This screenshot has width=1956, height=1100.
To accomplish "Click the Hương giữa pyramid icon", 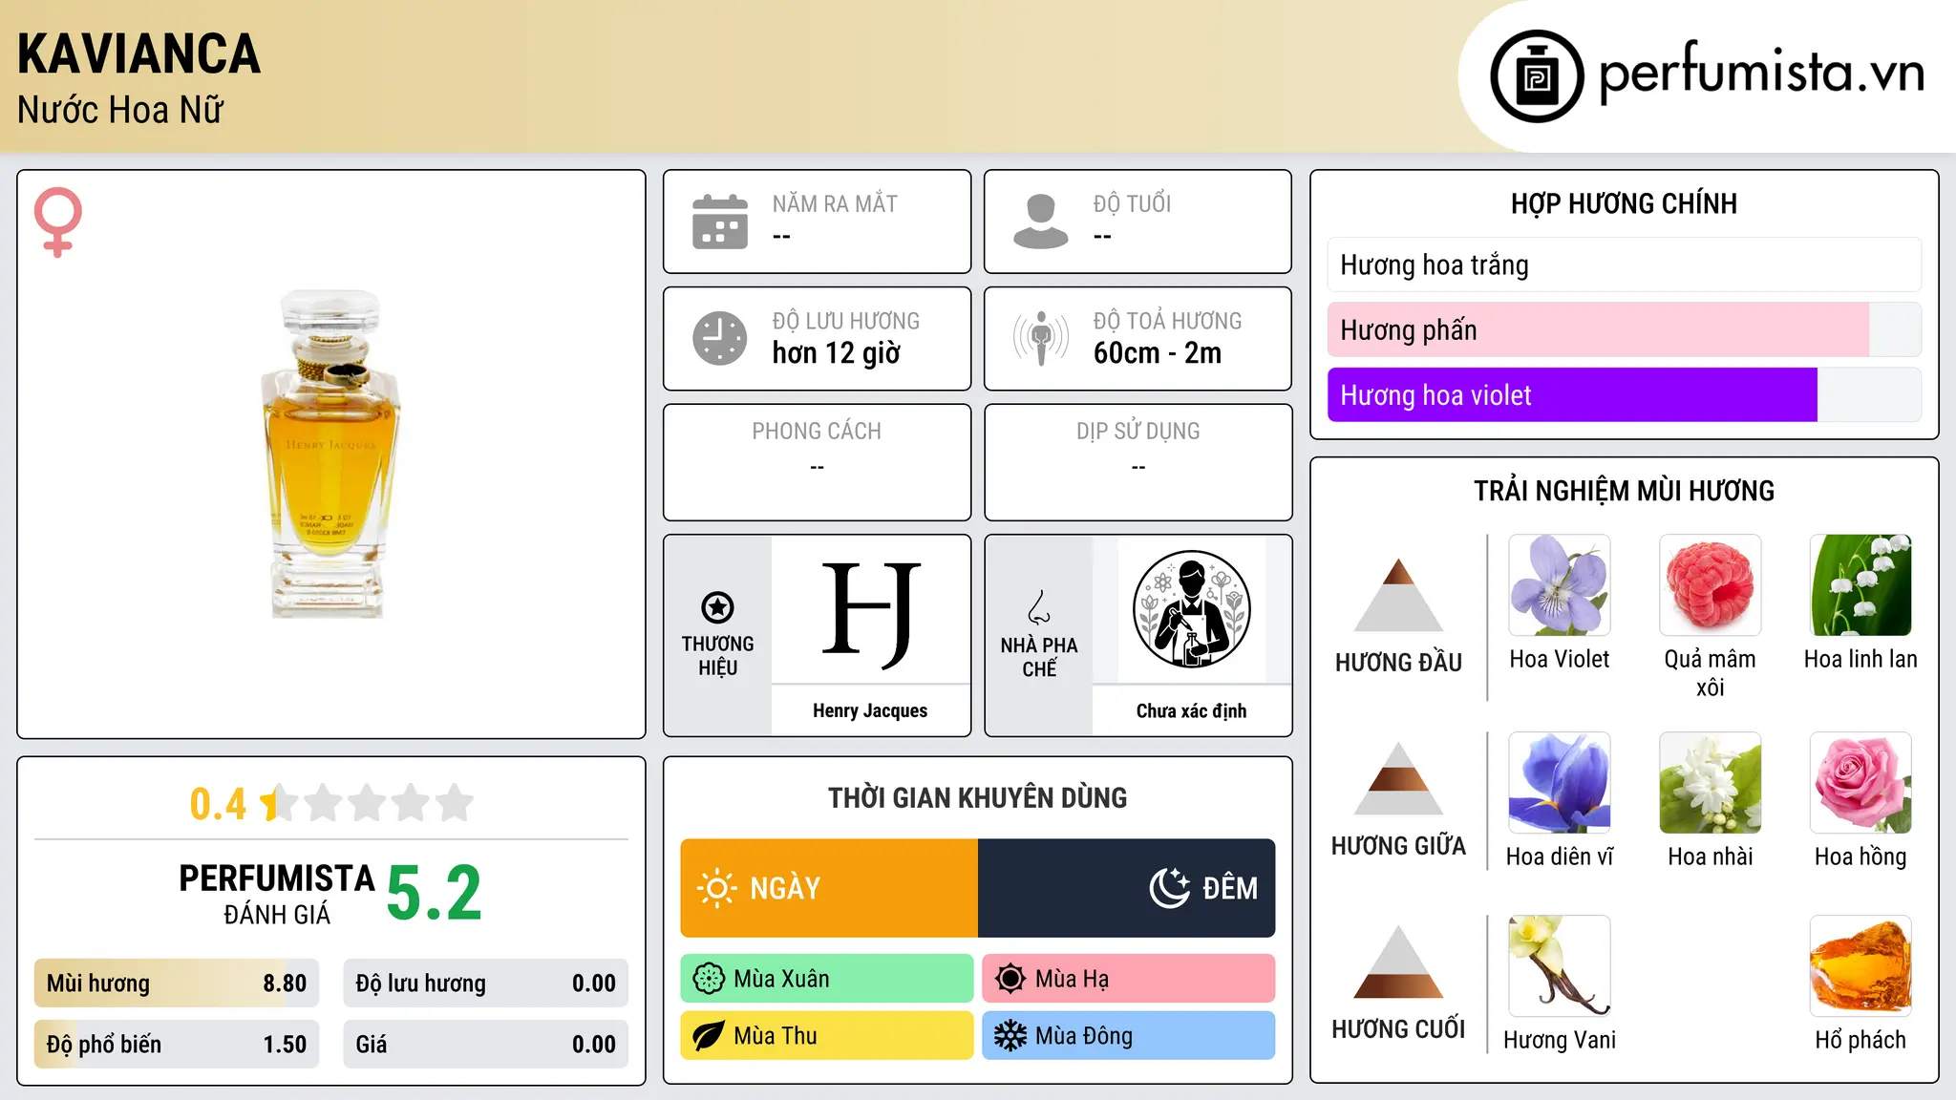I will tap(1398, 778).
